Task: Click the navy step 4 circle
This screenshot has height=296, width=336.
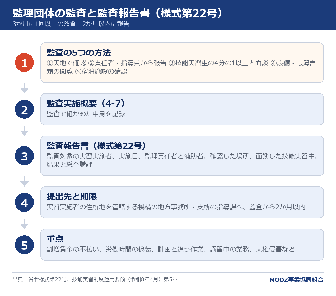Action: pos(25,203)
